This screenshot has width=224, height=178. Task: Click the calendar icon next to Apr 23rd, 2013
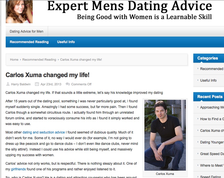37,84
